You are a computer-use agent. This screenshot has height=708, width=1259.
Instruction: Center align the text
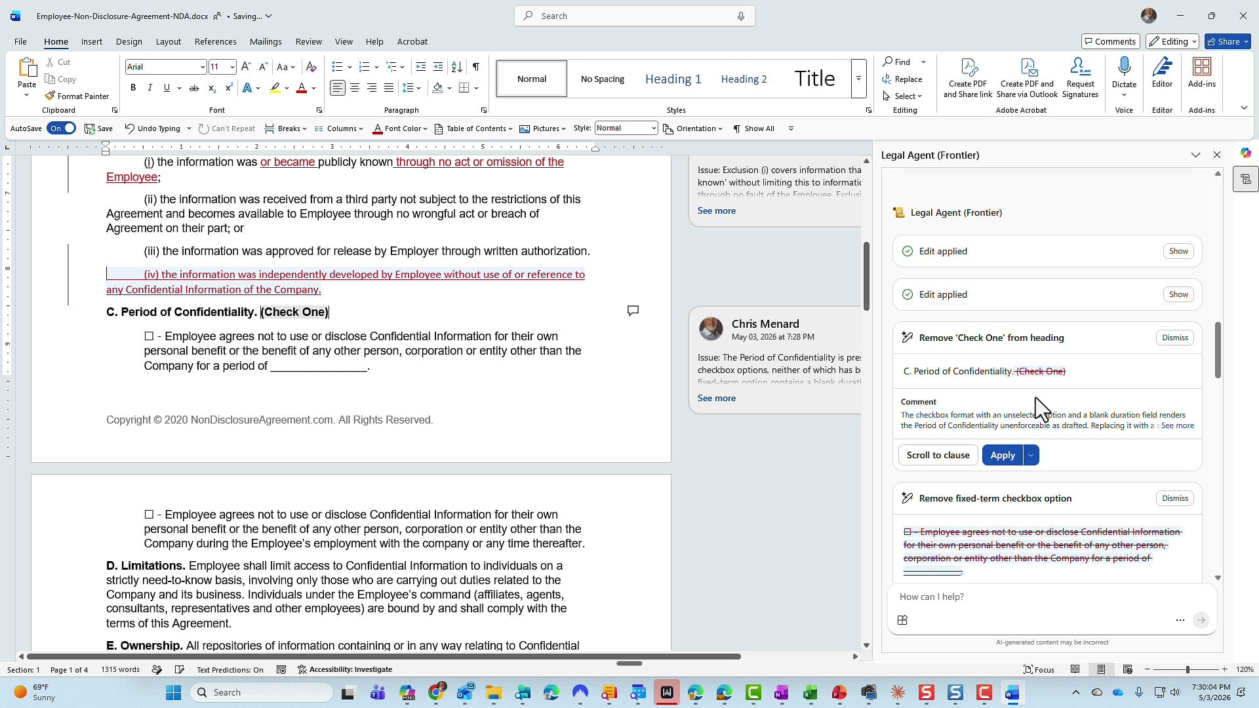point(355,88)
